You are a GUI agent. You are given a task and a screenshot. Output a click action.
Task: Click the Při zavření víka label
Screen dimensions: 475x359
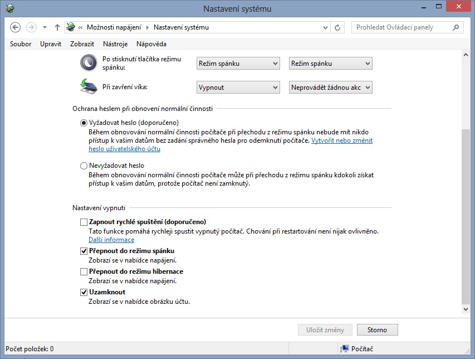click(125, 87)
